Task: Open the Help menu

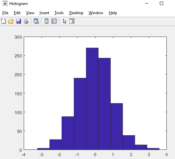Action: pyautogui.click(x=113, y=13)
